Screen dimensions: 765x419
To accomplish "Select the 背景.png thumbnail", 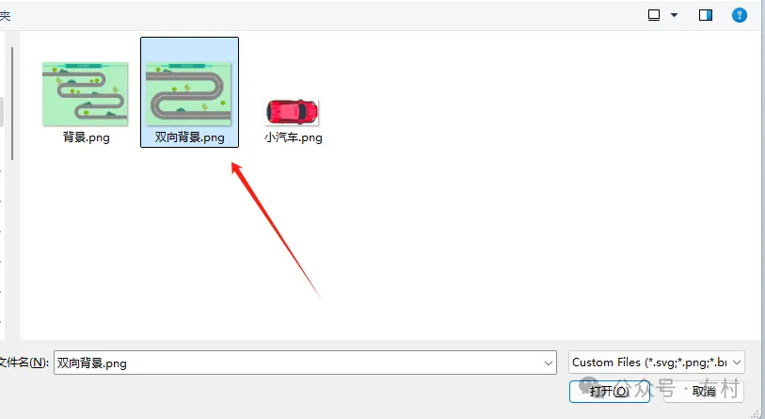I will [x=86, y=94].
